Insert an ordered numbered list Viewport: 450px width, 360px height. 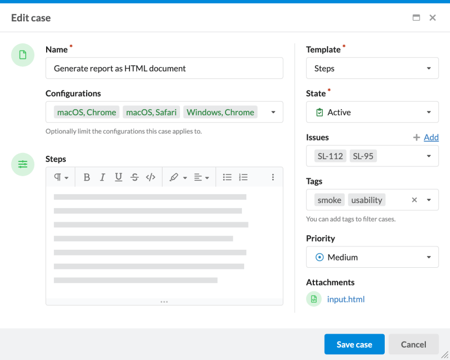243,177
